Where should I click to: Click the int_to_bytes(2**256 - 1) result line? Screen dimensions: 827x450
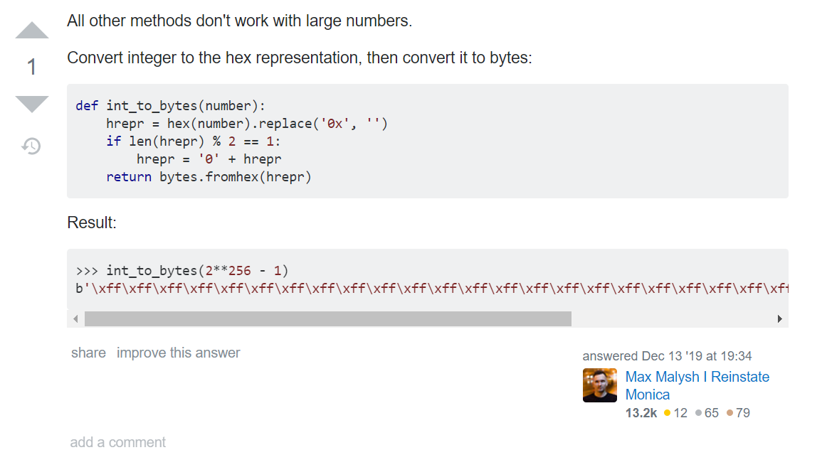(182, 271)
